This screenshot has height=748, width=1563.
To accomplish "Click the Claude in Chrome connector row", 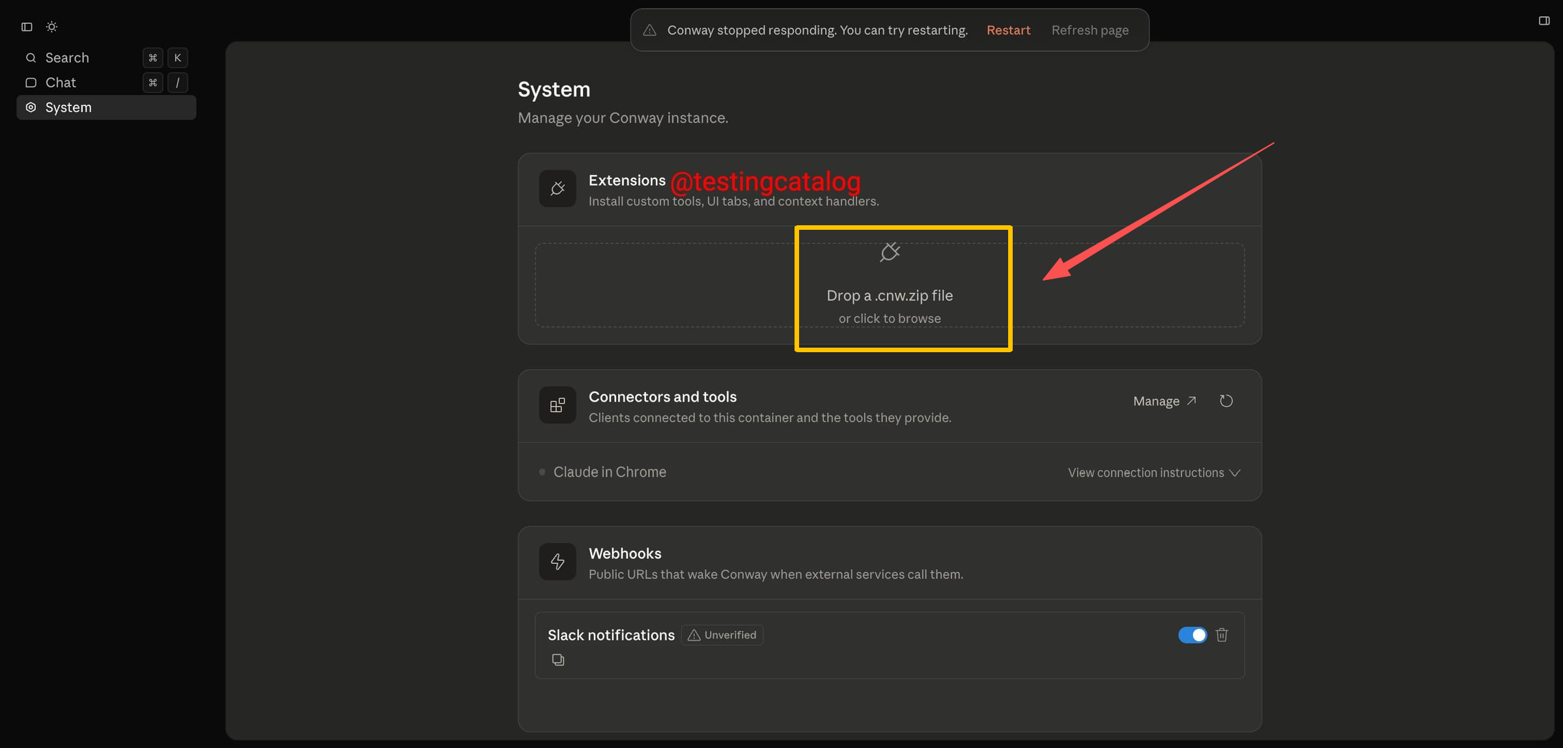I will pos(610,472).
